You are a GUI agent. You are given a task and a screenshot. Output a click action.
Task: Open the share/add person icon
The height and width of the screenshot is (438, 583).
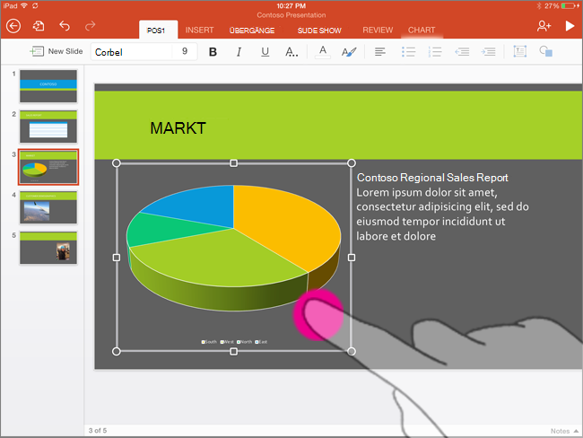(x=544, y=26)
